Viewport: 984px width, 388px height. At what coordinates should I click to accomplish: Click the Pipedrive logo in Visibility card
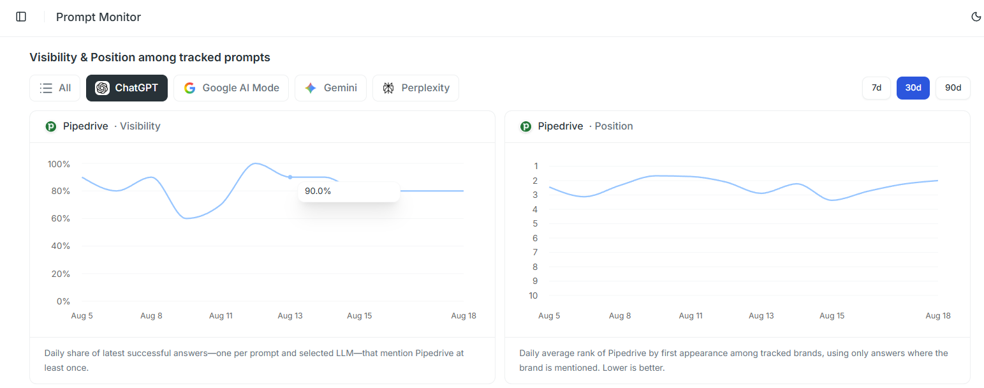pos(51,126)
